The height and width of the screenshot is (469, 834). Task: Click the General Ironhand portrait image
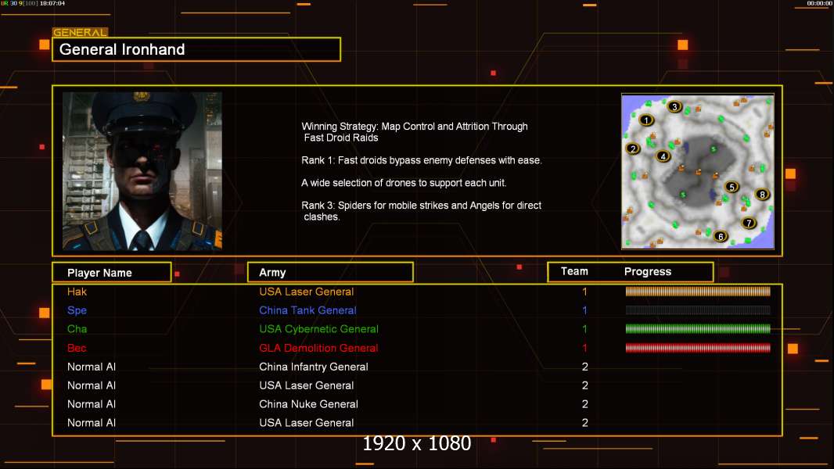(x=142, y=171)
